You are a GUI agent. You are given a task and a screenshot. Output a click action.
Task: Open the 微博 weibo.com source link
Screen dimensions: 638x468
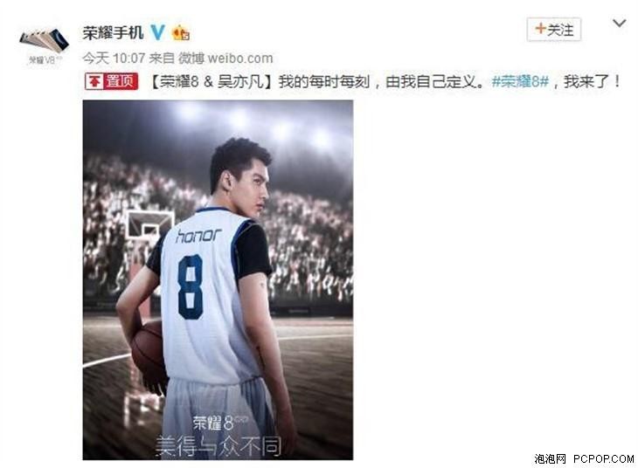(225, 58)
